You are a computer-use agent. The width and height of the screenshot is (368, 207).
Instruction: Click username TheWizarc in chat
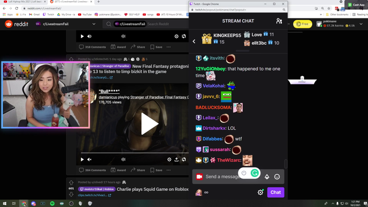click(x=229, y=160)
